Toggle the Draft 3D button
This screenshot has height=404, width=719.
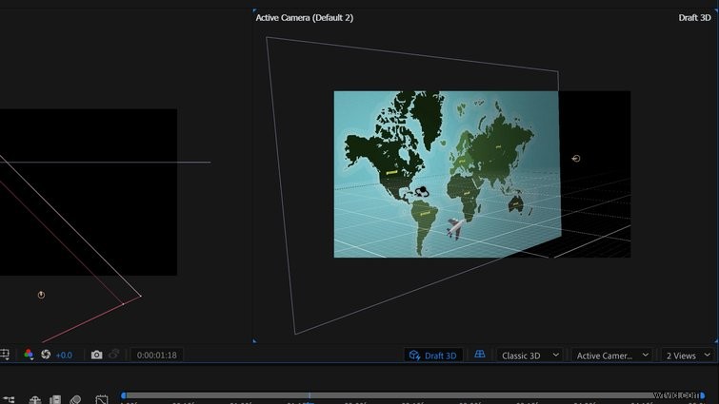(x=433, y=356)
